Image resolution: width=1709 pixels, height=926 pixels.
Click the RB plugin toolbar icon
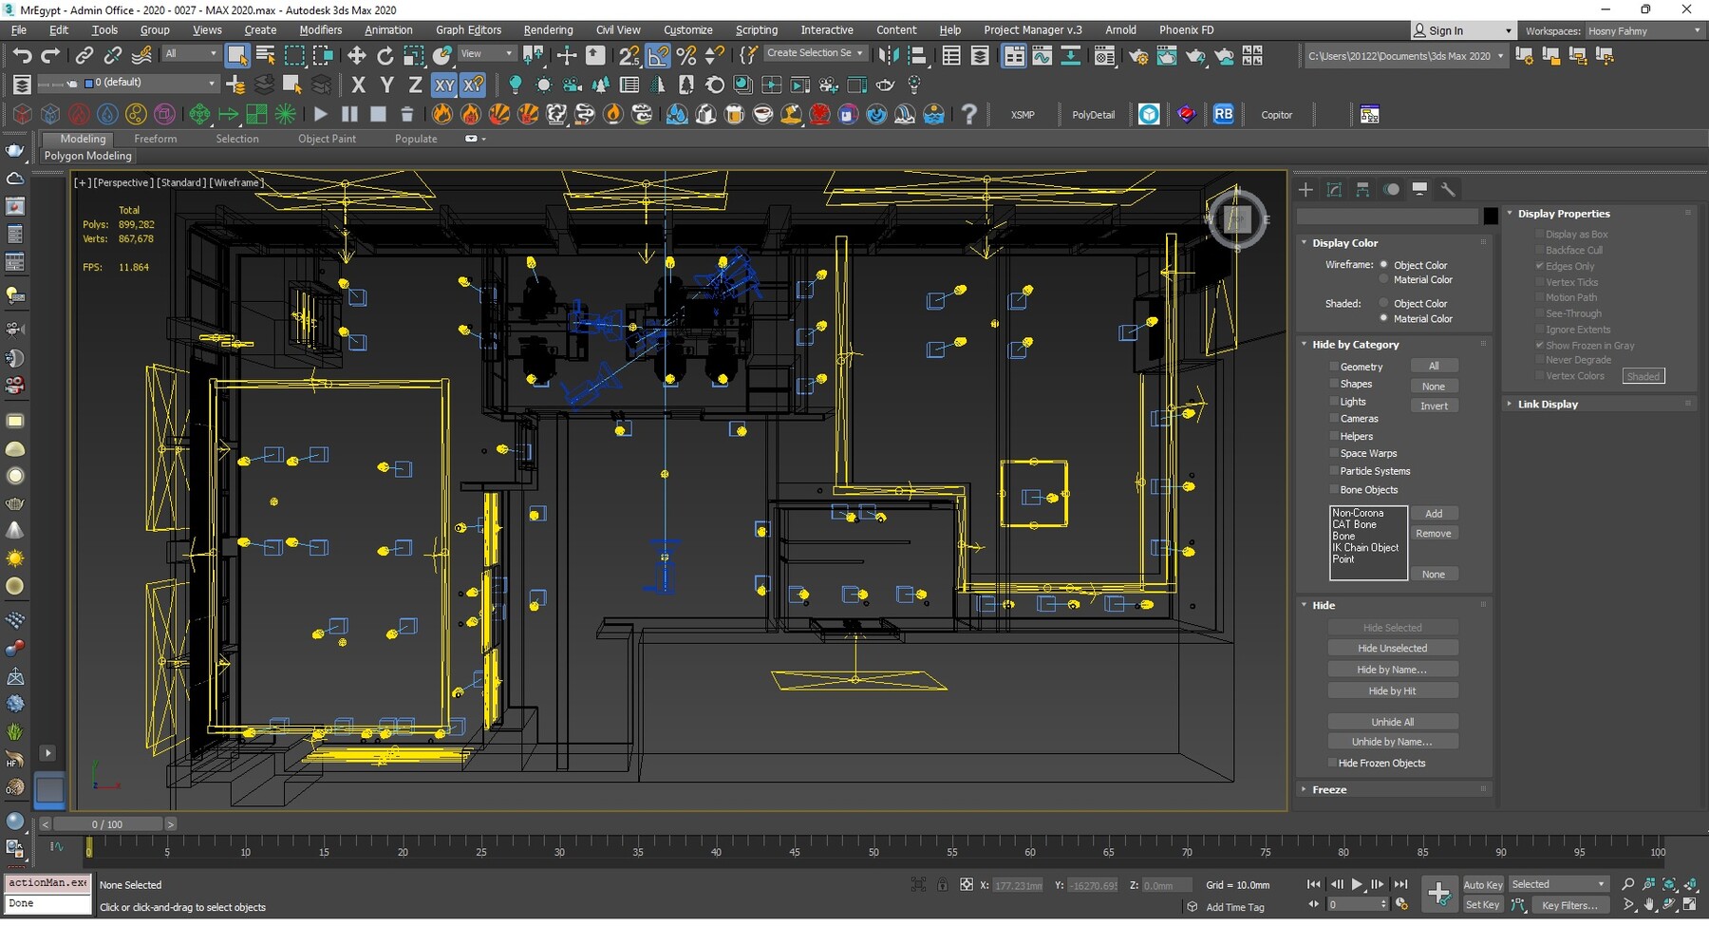click(1223, 115)
